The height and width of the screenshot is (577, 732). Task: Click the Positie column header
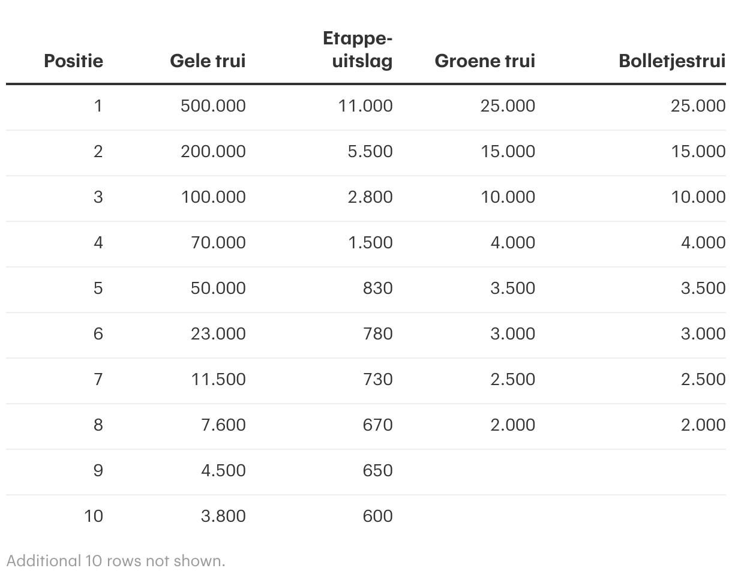click(x=73, y=61)
